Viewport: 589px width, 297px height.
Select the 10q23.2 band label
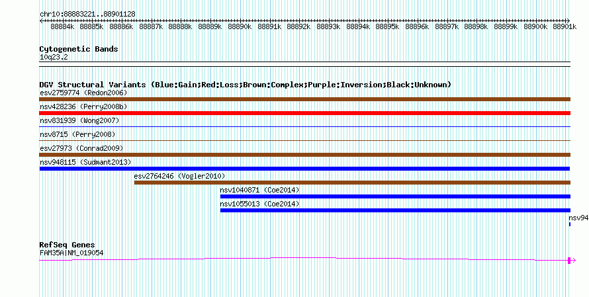click(54, 58)
